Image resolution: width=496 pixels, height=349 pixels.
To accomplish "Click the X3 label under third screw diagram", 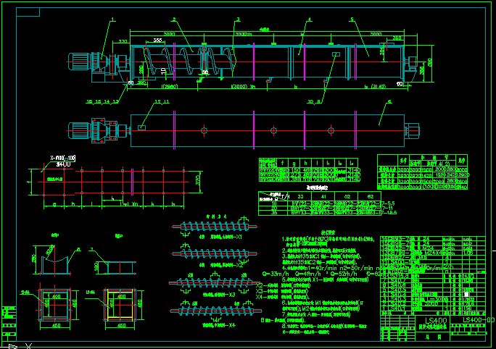I will click(x=231, y=295).
